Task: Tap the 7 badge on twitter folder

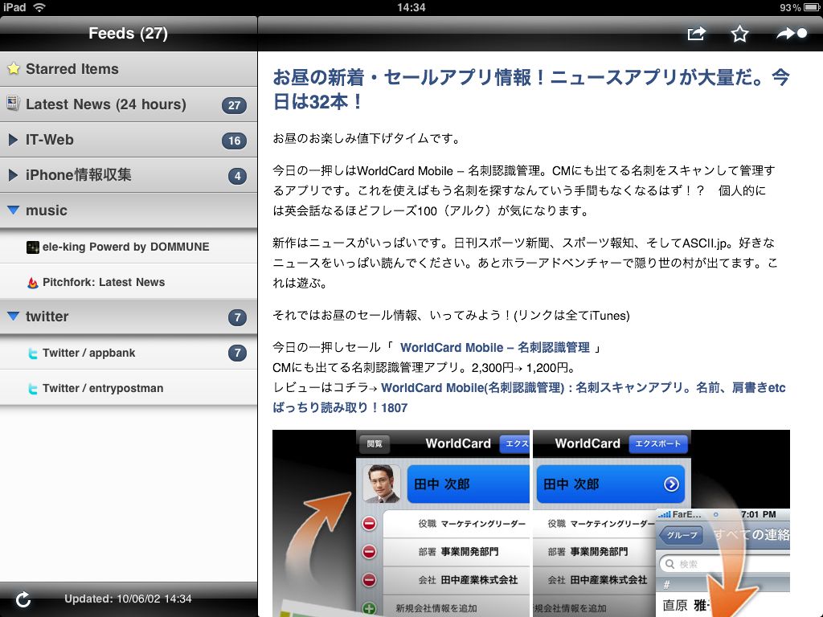Action: pos(237,317)
